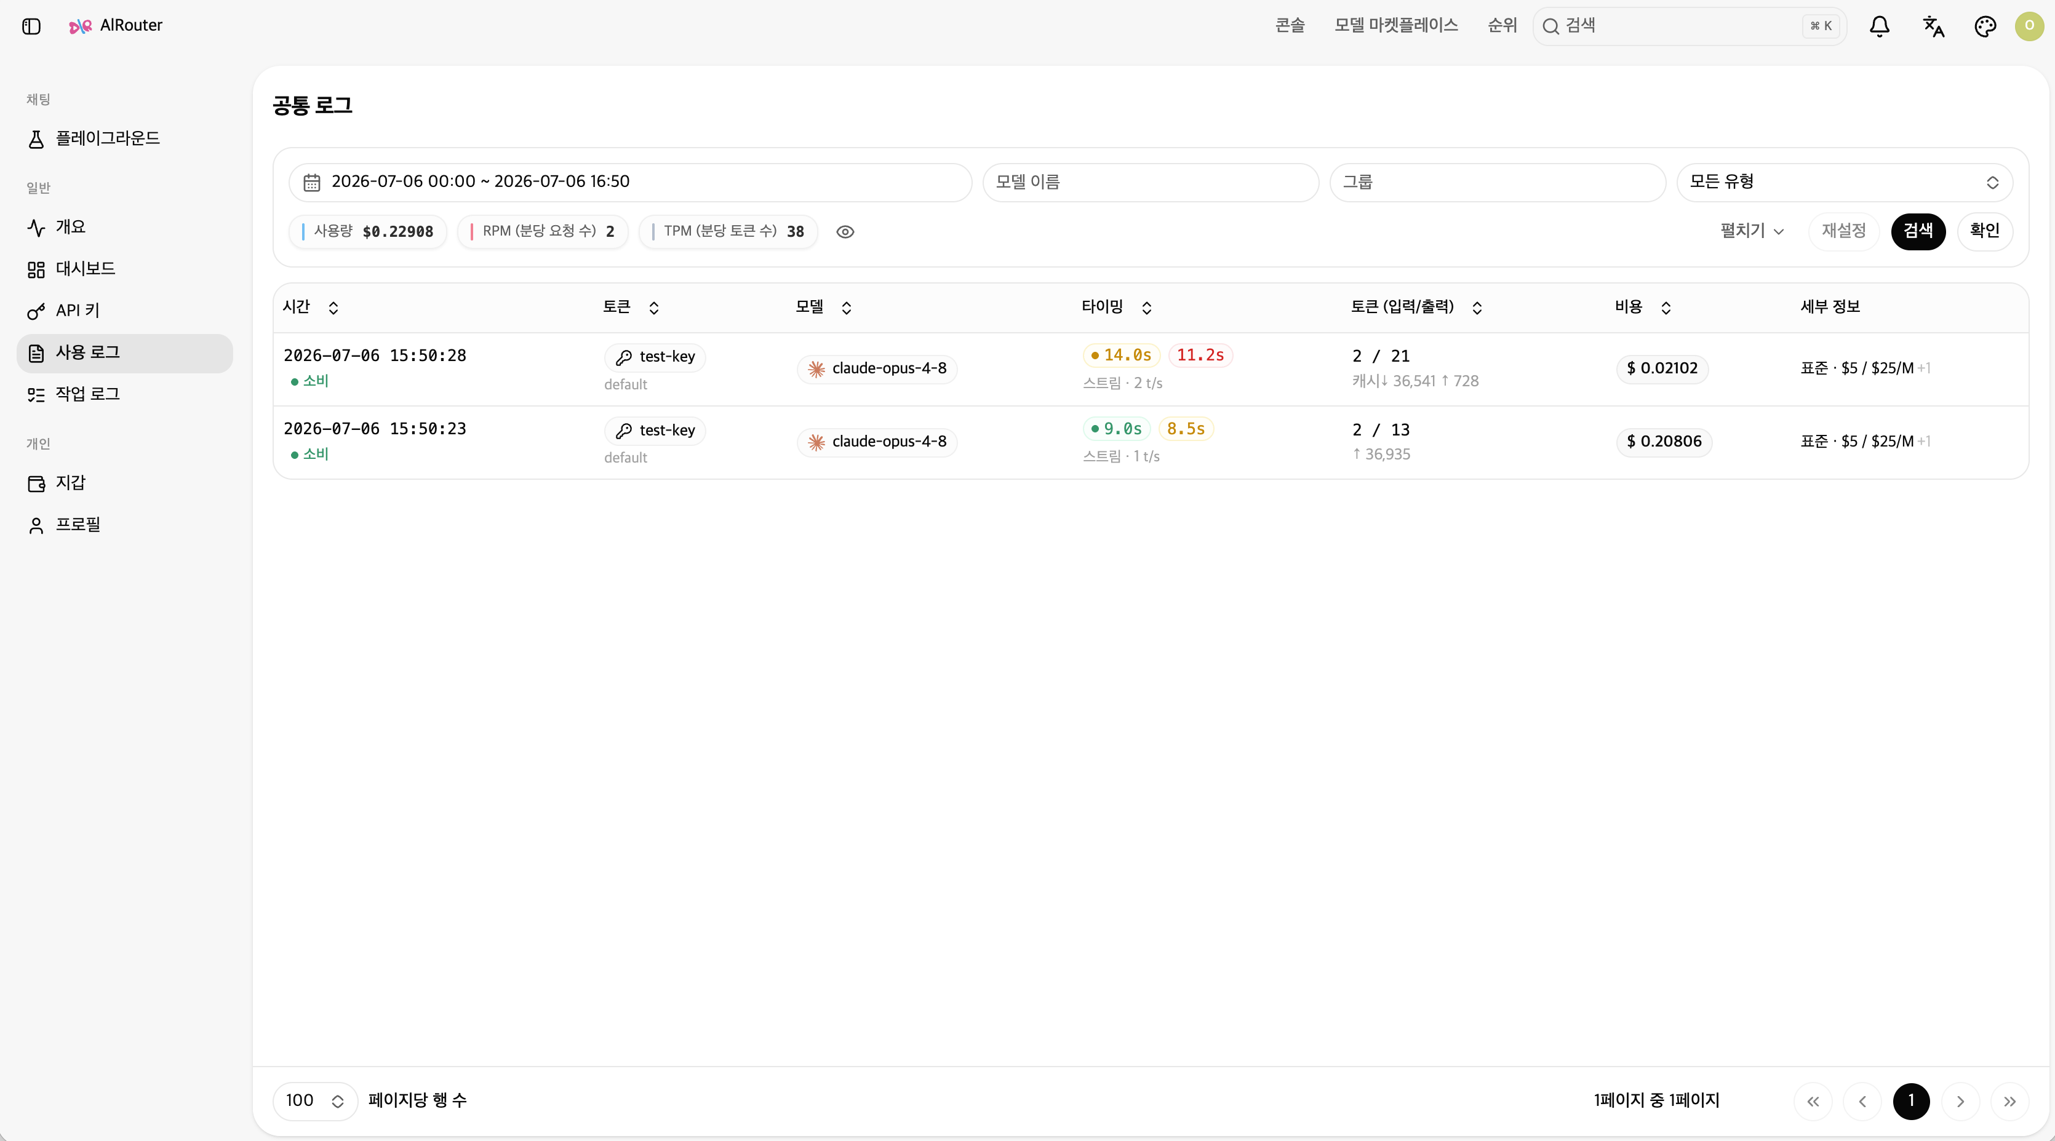Click timestamp 2026-07-06 15:50:28
2055x1141 pixels.
point(375,356)
